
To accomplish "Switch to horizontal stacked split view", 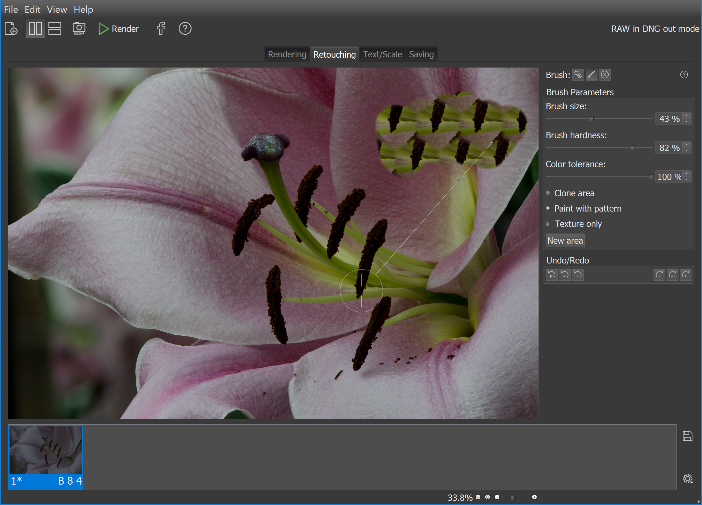I will pos(55,29).
